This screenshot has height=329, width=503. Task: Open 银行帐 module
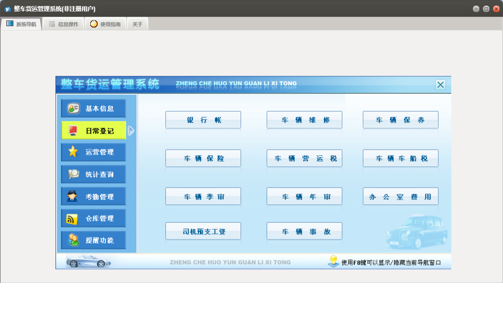click(x=203, y=120)
